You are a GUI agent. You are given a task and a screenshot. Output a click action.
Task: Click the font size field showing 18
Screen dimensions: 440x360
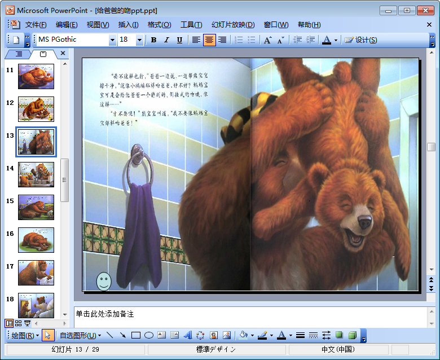point(127,40)
